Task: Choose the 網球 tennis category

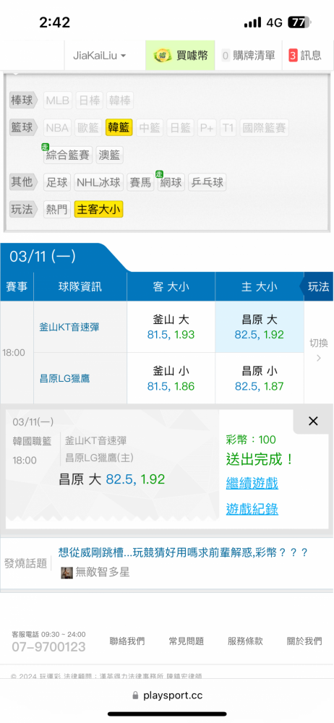Action: pos(171,183)
